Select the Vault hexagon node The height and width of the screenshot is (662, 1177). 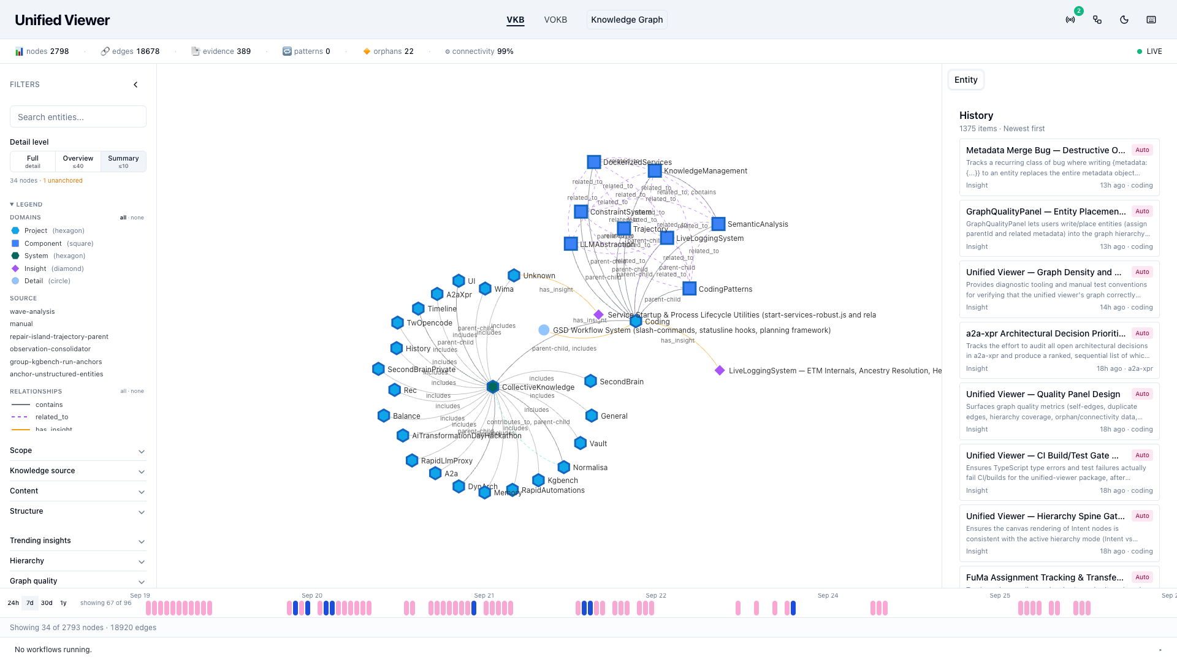[x=581, y=443]
